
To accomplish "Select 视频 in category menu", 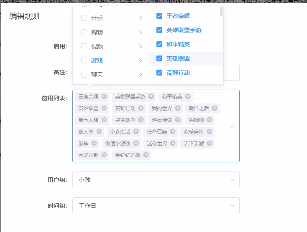I will click(x=97, y=46).
